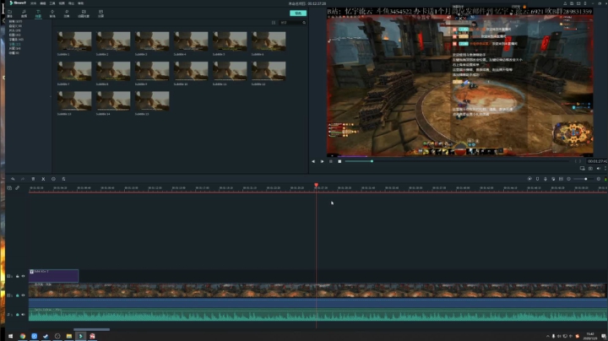Lock the main video track
The image size is (608, 341).
click(x=18, y=295)
